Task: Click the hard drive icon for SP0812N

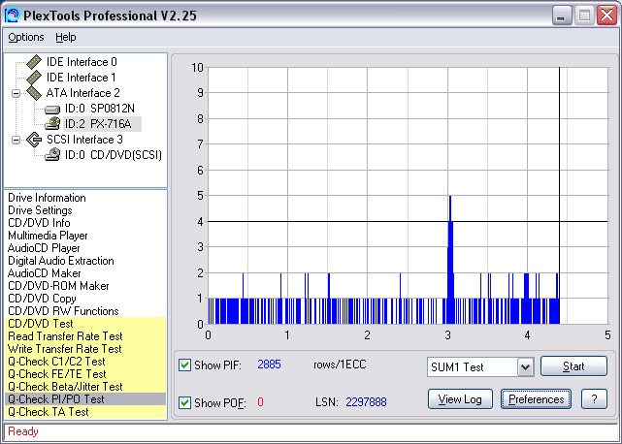Action: click(52, 109)
